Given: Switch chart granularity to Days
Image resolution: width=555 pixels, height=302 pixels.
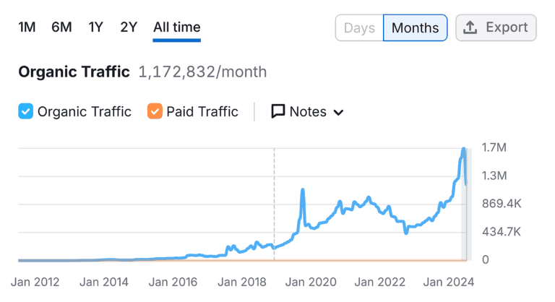Looking at the screenshot, I should click(359, 28).
